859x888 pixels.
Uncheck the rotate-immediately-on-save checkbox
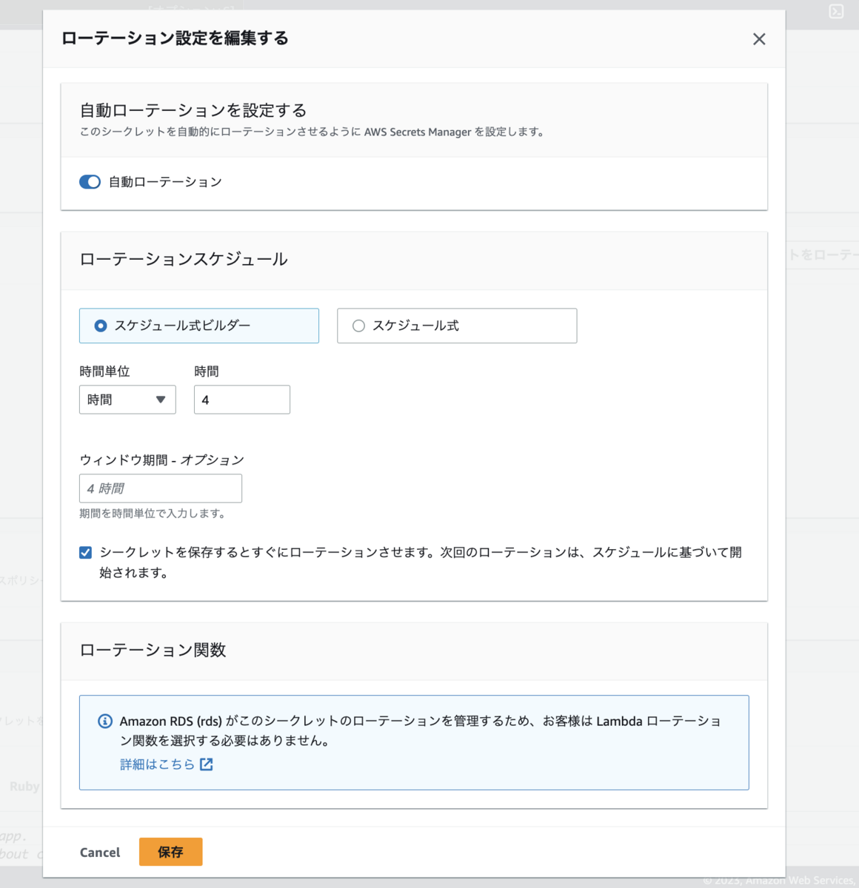(x=86, y=553)
